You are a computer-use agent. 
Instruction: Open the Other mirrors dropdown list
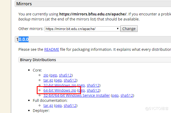click(82, 29)
